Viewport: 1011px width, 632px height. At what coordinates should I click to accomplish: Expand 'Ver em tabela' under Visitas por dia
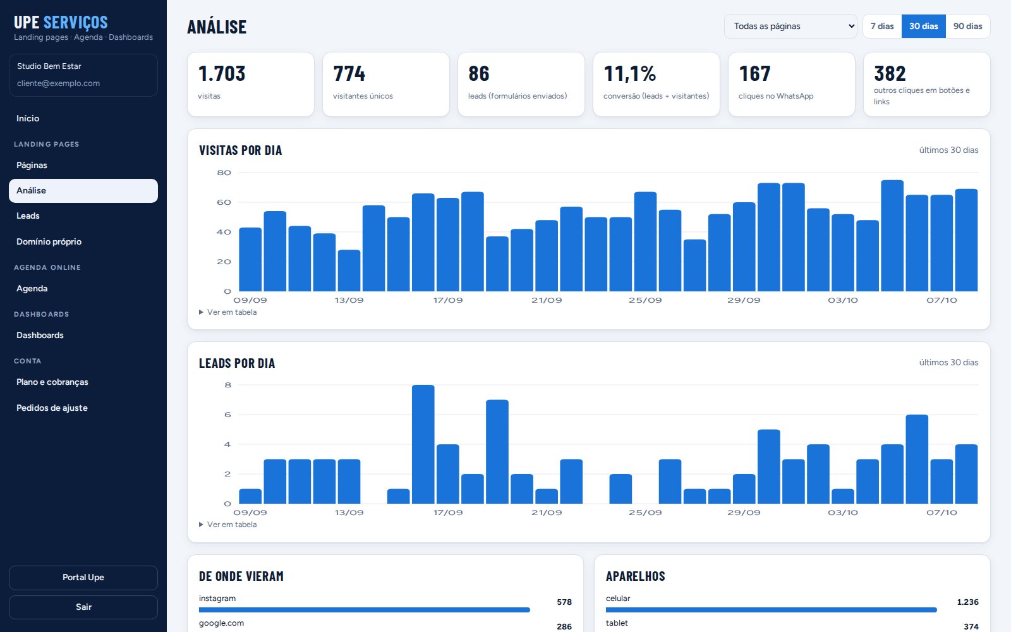click(228, 312)
